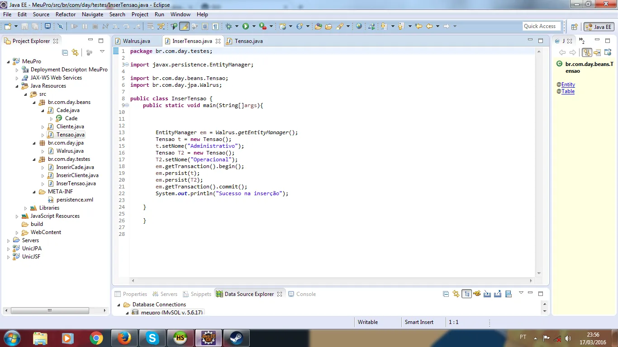
Task: Expand the JAX-WS Web Services node
Action: (17, 78)
